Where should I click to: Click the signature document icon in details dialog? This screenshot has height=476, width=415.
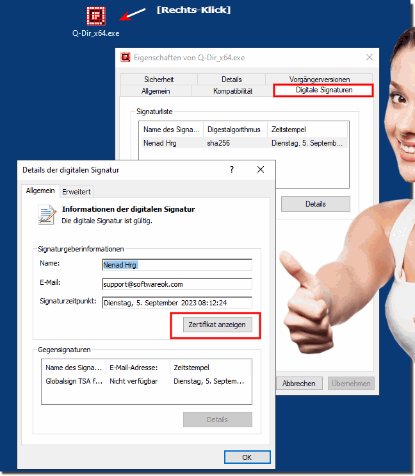47,215
